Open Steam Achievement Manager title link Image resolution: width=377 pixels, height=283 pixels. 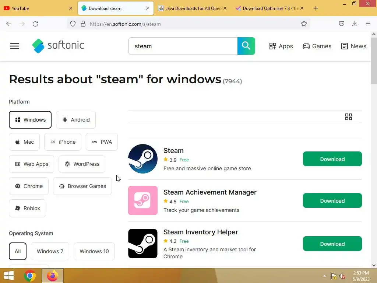[x=210, y=192]
